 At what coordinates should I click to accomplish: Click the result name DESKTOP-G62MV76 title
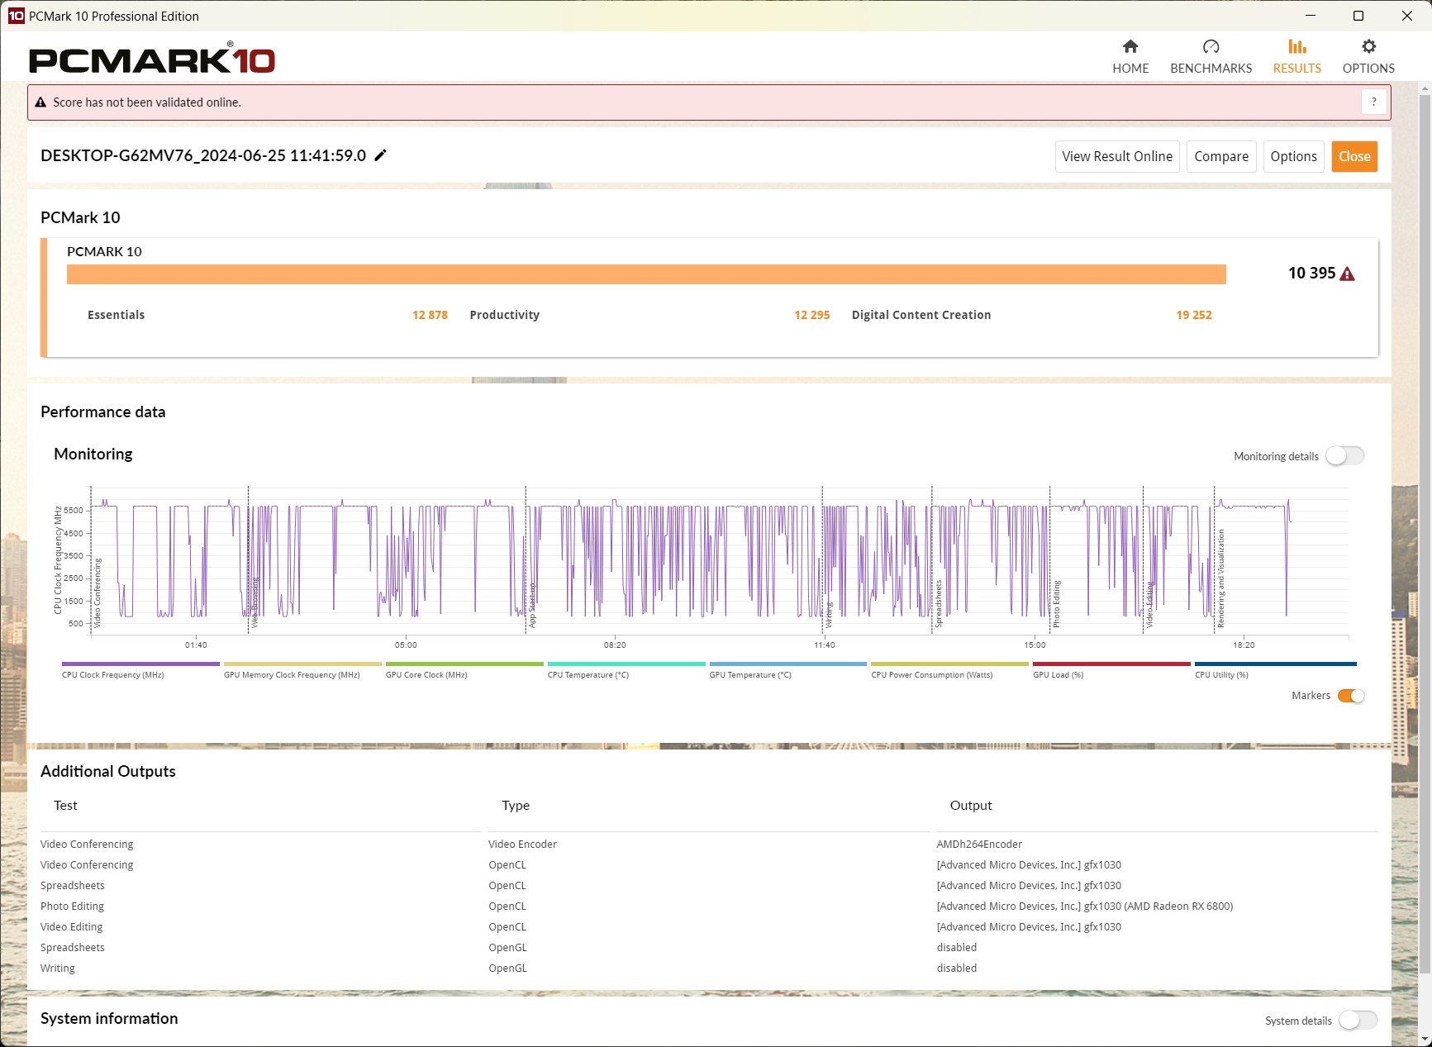tap(203, 155)
